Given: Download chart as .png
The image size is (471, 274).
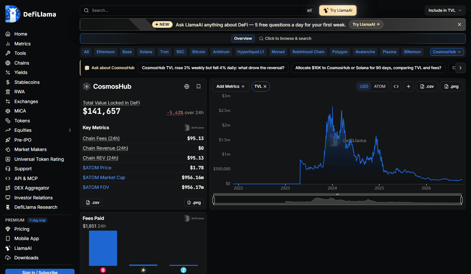Looking at the screenshot, I should pos(451,86).
